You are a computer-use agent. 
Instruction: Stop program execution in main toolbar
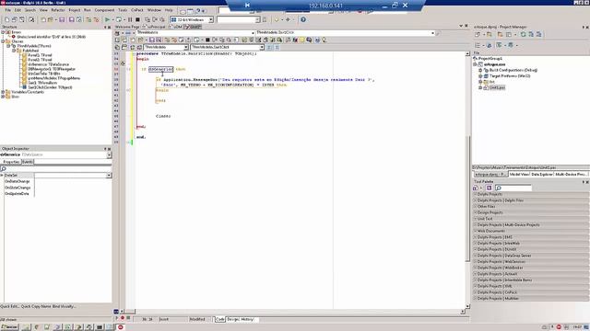point(137,19)
